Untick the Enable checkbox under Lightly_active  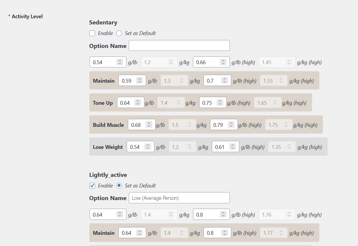click(x=92, y=186)
